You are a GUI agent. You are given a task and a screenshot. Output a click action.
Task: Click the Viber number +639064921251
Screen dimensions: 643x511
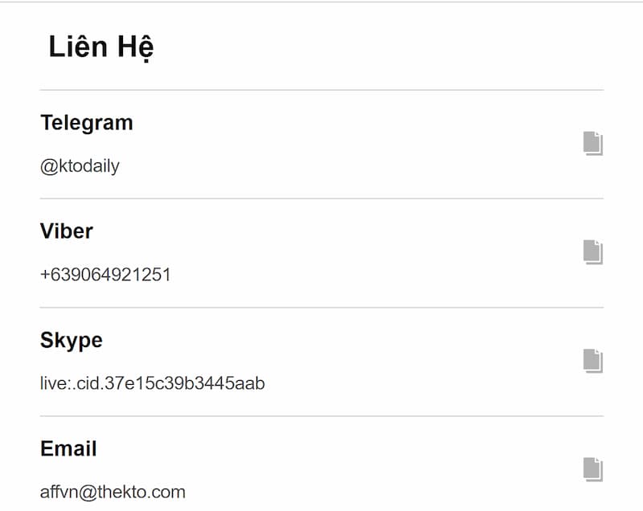105,275
